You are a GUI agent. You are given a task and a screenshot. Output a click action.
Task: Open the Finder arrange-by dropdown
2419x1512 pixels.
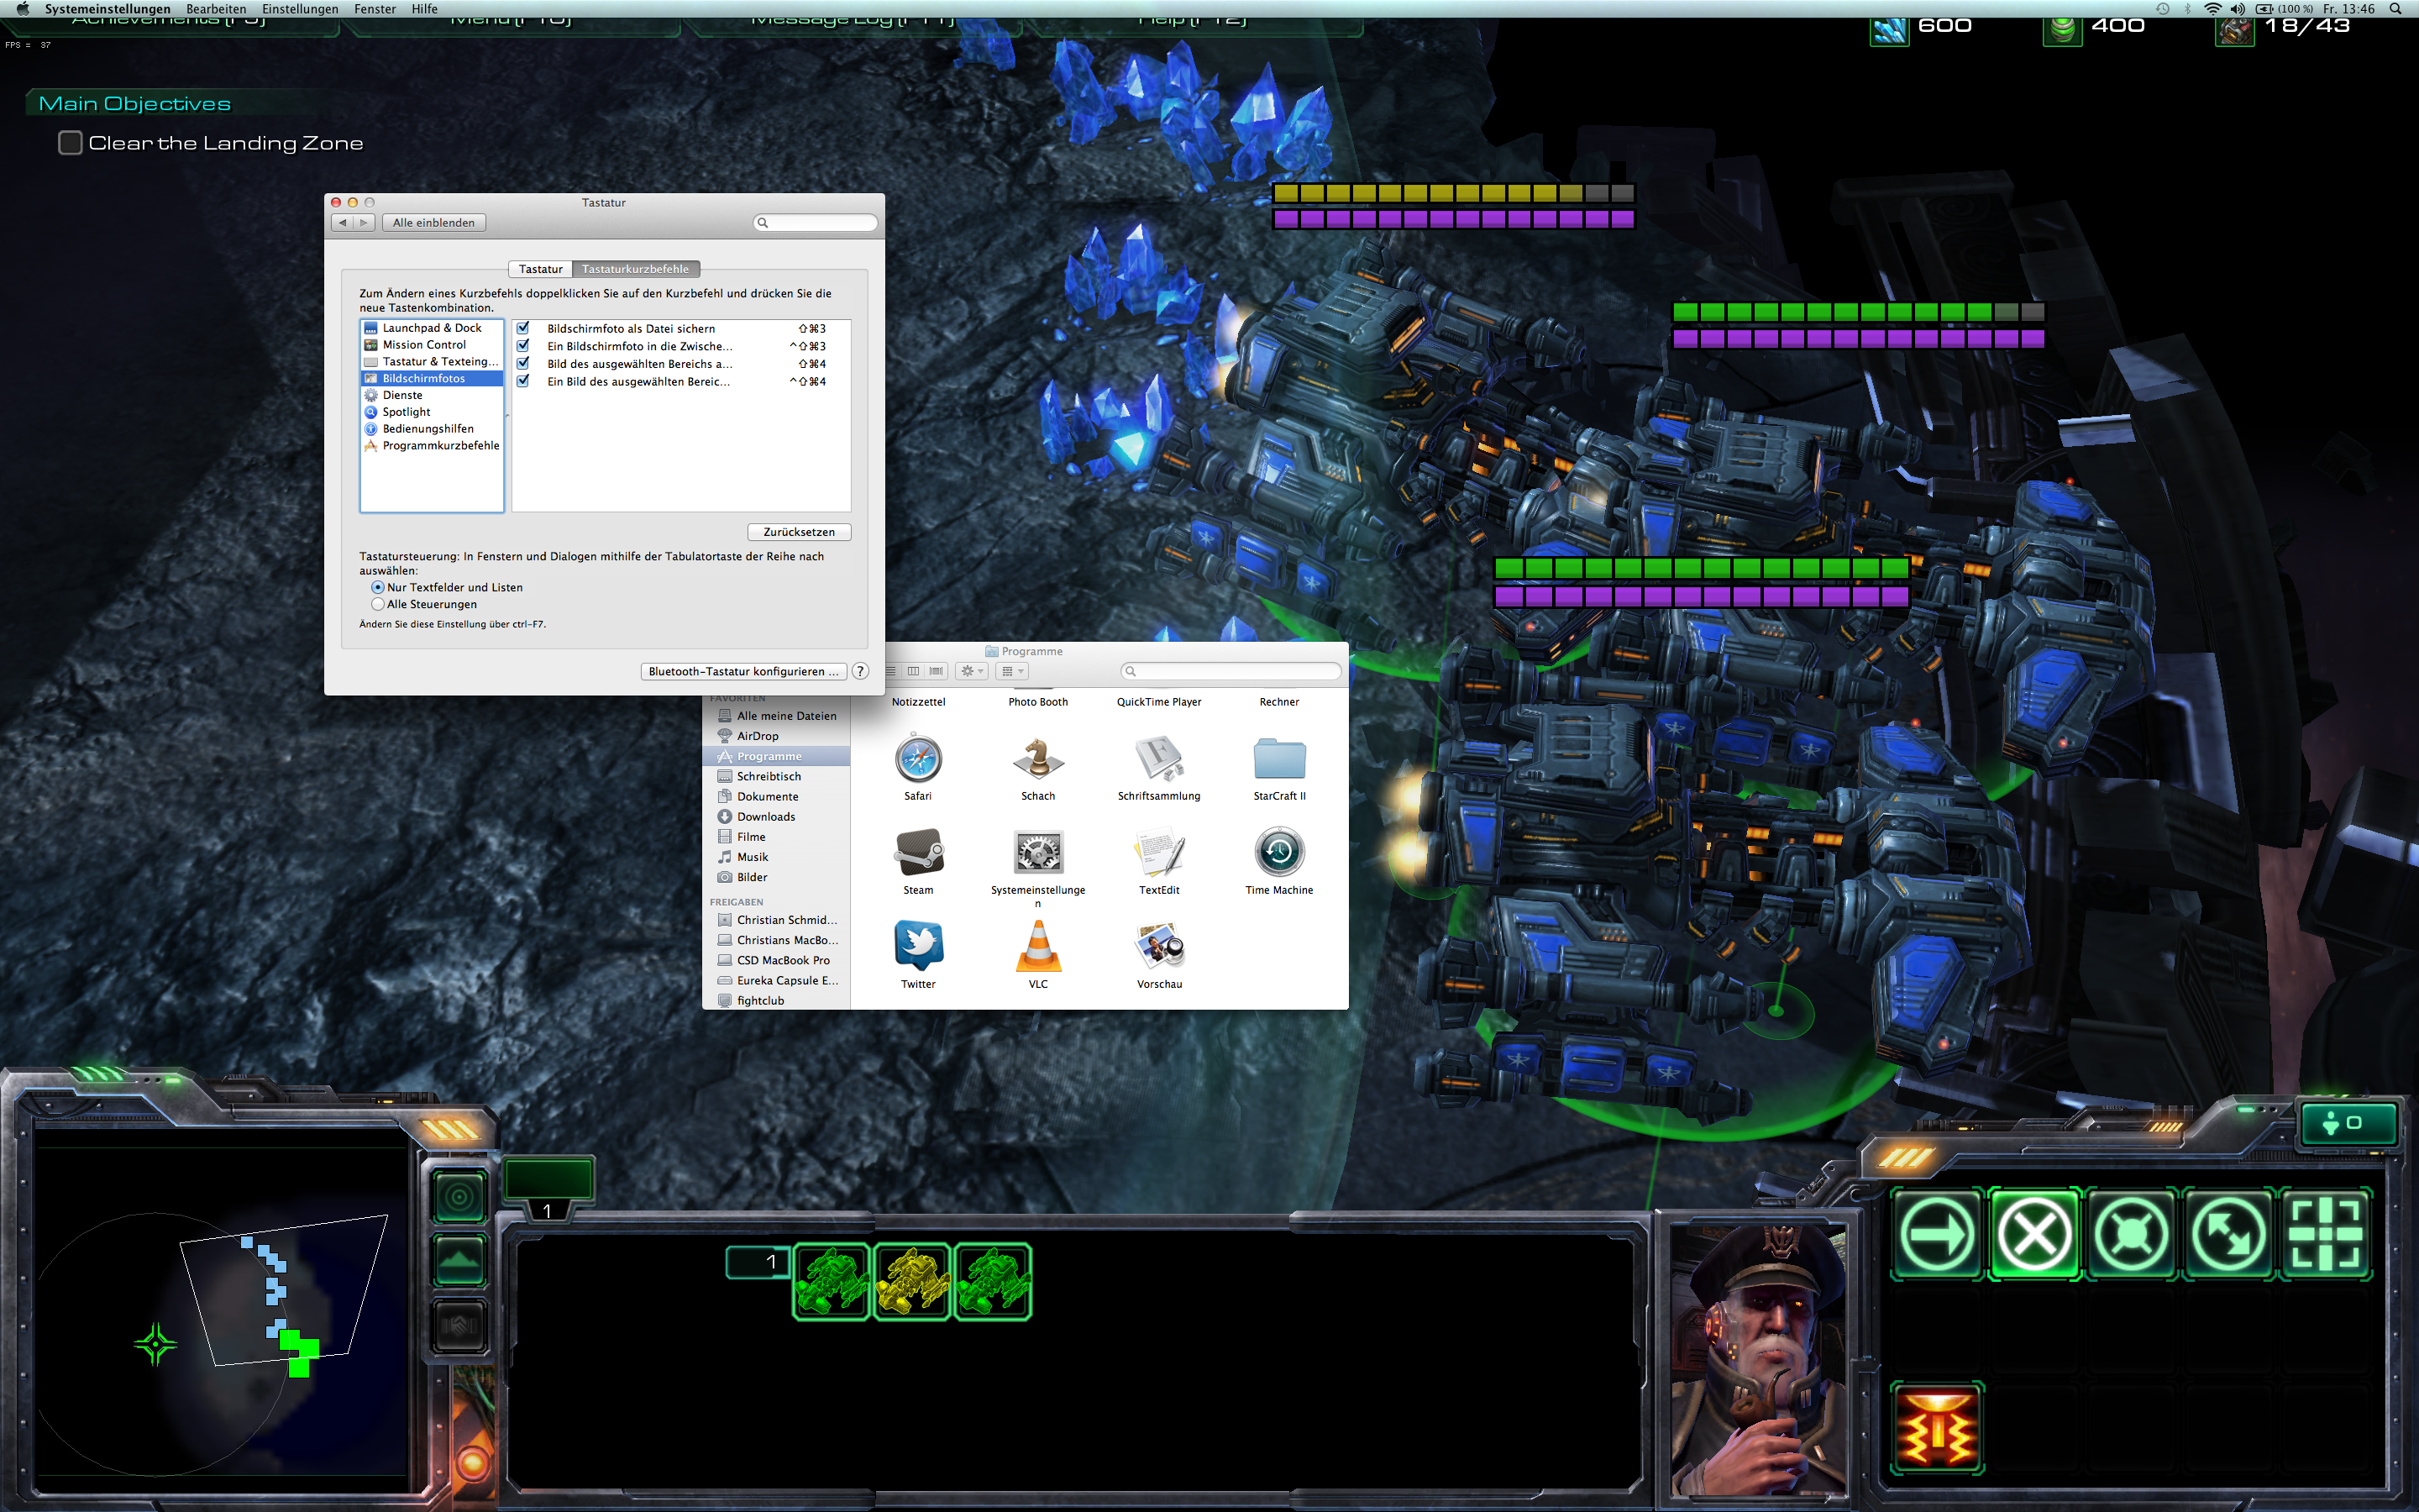1011,671
